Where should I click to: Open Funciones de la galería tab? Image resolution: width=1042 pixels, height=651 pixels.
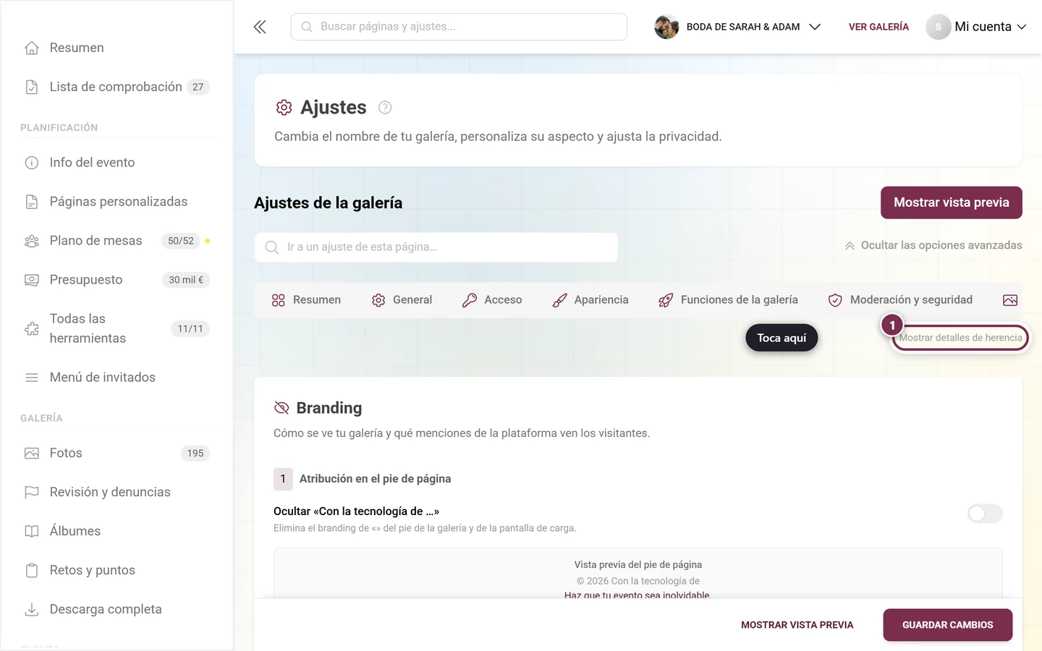tap(728, 300)
